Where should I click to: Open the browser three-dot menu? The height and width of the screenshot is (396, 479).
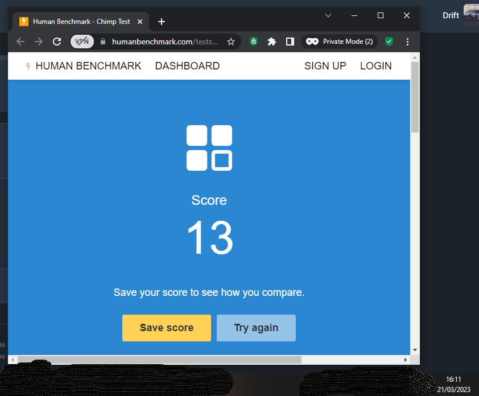[x=407, y=42]
